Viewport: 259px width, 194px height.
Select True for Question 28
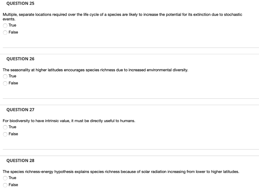coord(5,178)
